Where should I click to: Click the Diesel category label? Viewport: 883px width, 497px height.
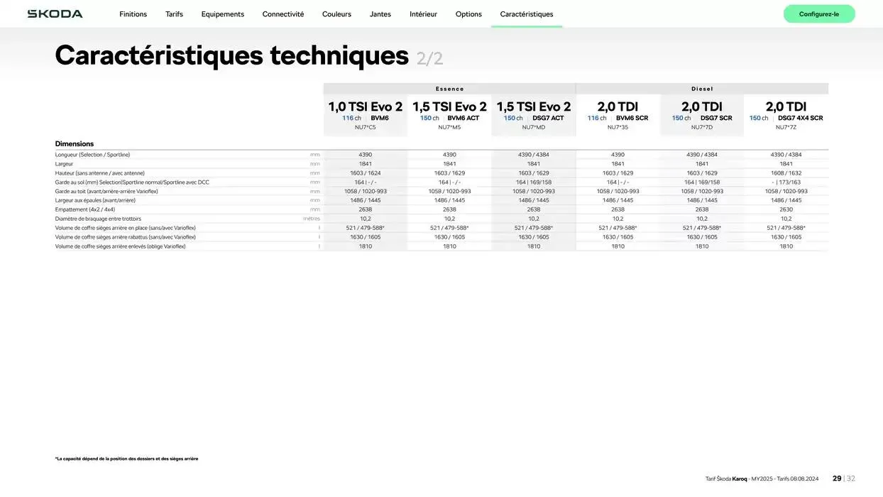pyautogui.click(x=702, y=87)
